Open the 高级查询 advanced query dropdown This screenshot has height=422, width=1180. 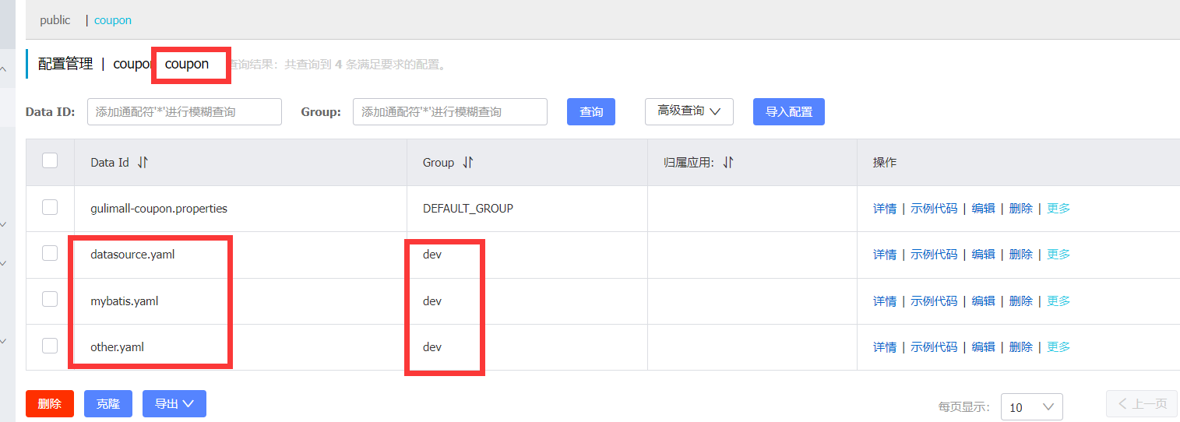pos(689,111)
